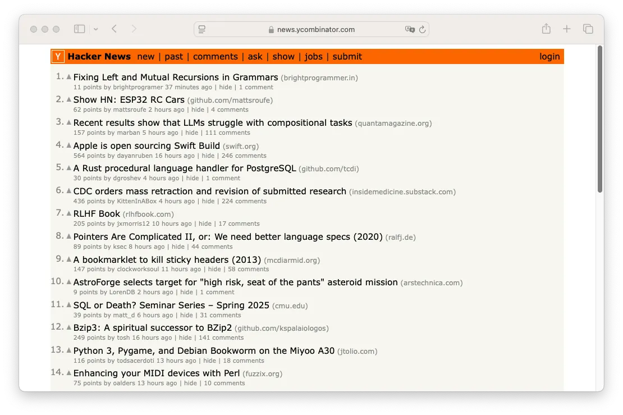This screenshot has height=415, width=623.
Task: View user KittenInABox's profile
Action: click(137, 201)
